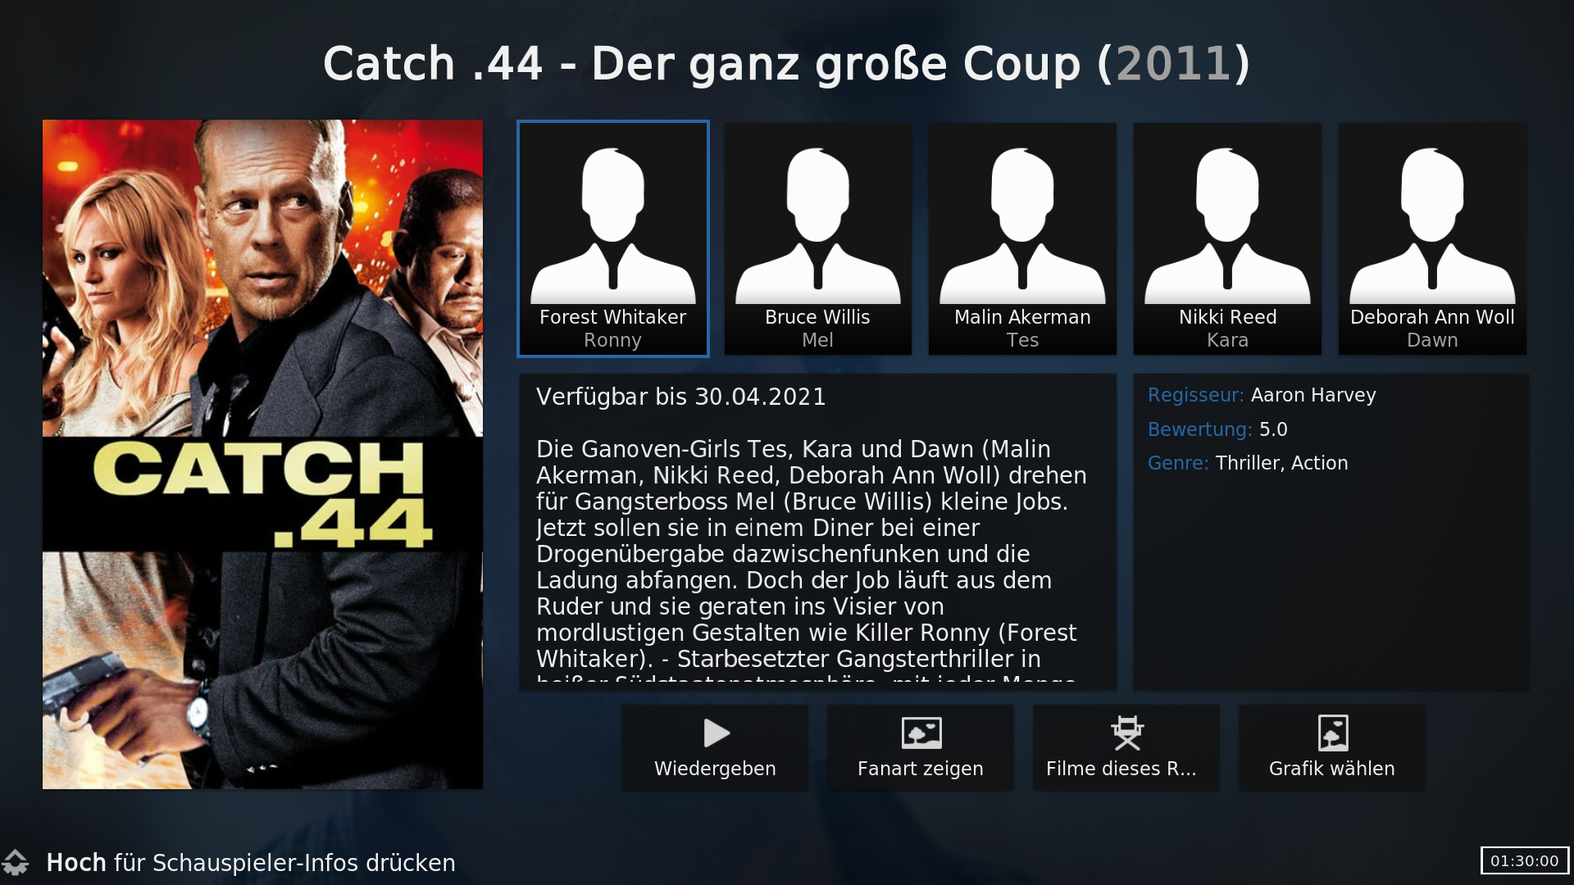Click the Bewertung 5.0 rating entry
1574x885 pixels.
click(x=1217, y=429)
